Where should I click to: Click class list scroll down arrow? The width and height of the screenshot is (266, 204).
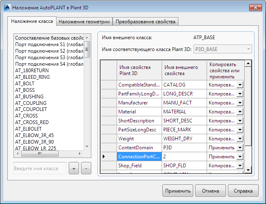[87, 146]
